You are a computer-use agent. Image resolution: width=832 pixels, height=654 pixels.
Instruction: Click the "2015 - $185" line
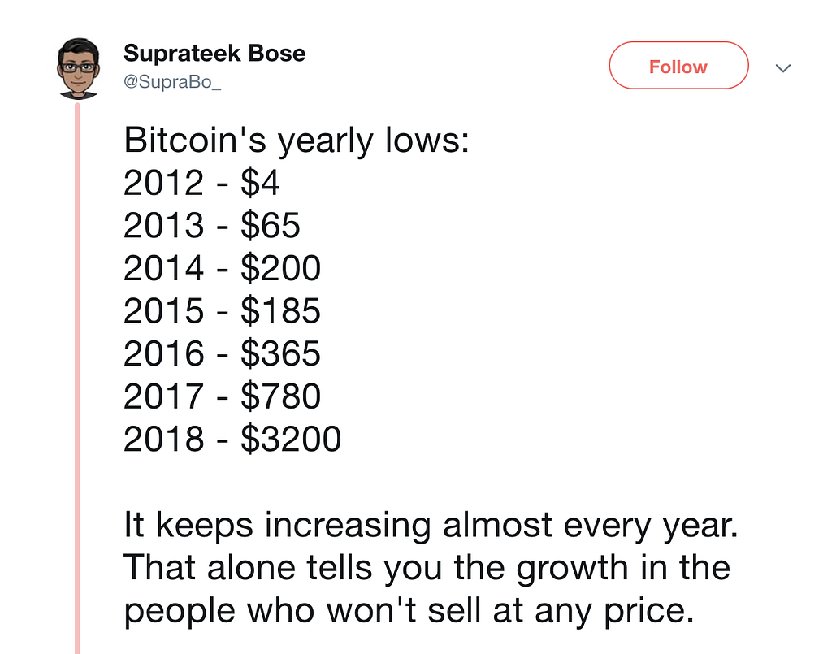click(222, 311)
